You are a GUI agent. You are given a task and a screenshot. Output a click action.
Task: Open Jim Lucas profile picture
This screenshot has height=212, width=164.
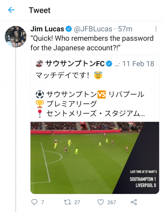(16, 36)
